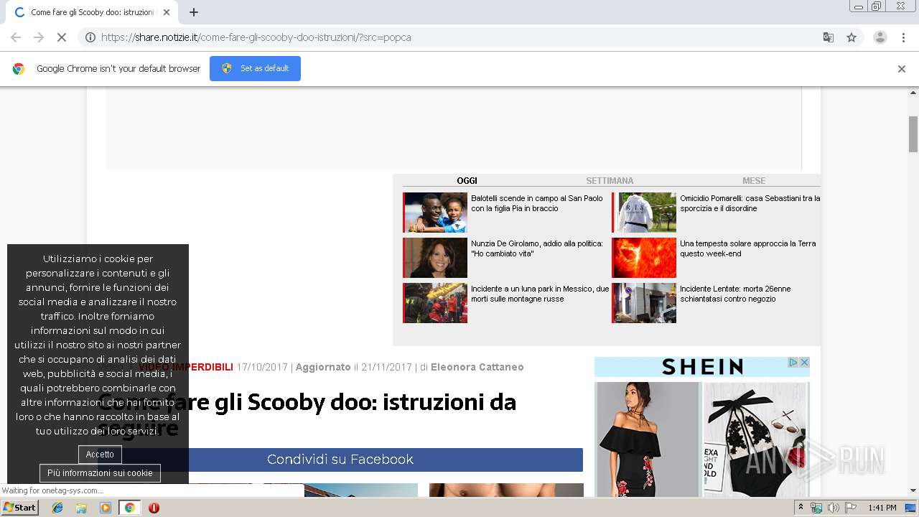Open Balotelli San Paolo article

click(537, 203)
